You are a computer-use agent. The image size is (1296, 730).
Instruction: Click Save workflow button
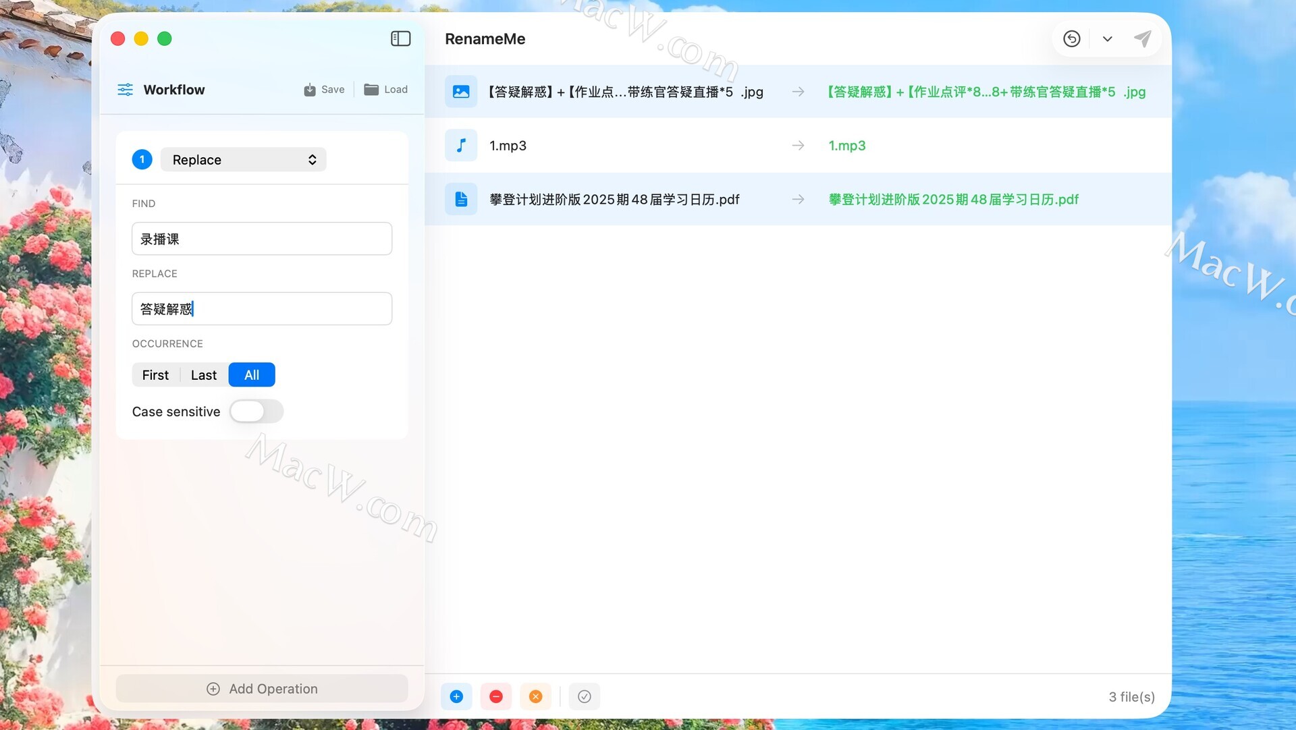[324, 90]
